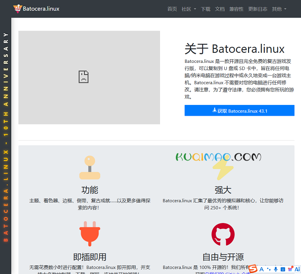Click Sogou skin shirt icon
301x274 pixels.
(x=290, y=269)
